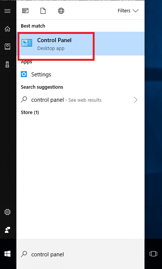Filter results by Apps icon
Image resolution: width=162 pixels, height=269 pixels.
25,11
